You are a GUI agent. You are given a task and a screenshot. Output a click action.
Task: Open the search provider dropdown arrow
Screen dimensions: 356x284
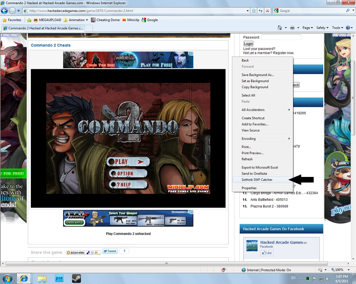(353, 11)
